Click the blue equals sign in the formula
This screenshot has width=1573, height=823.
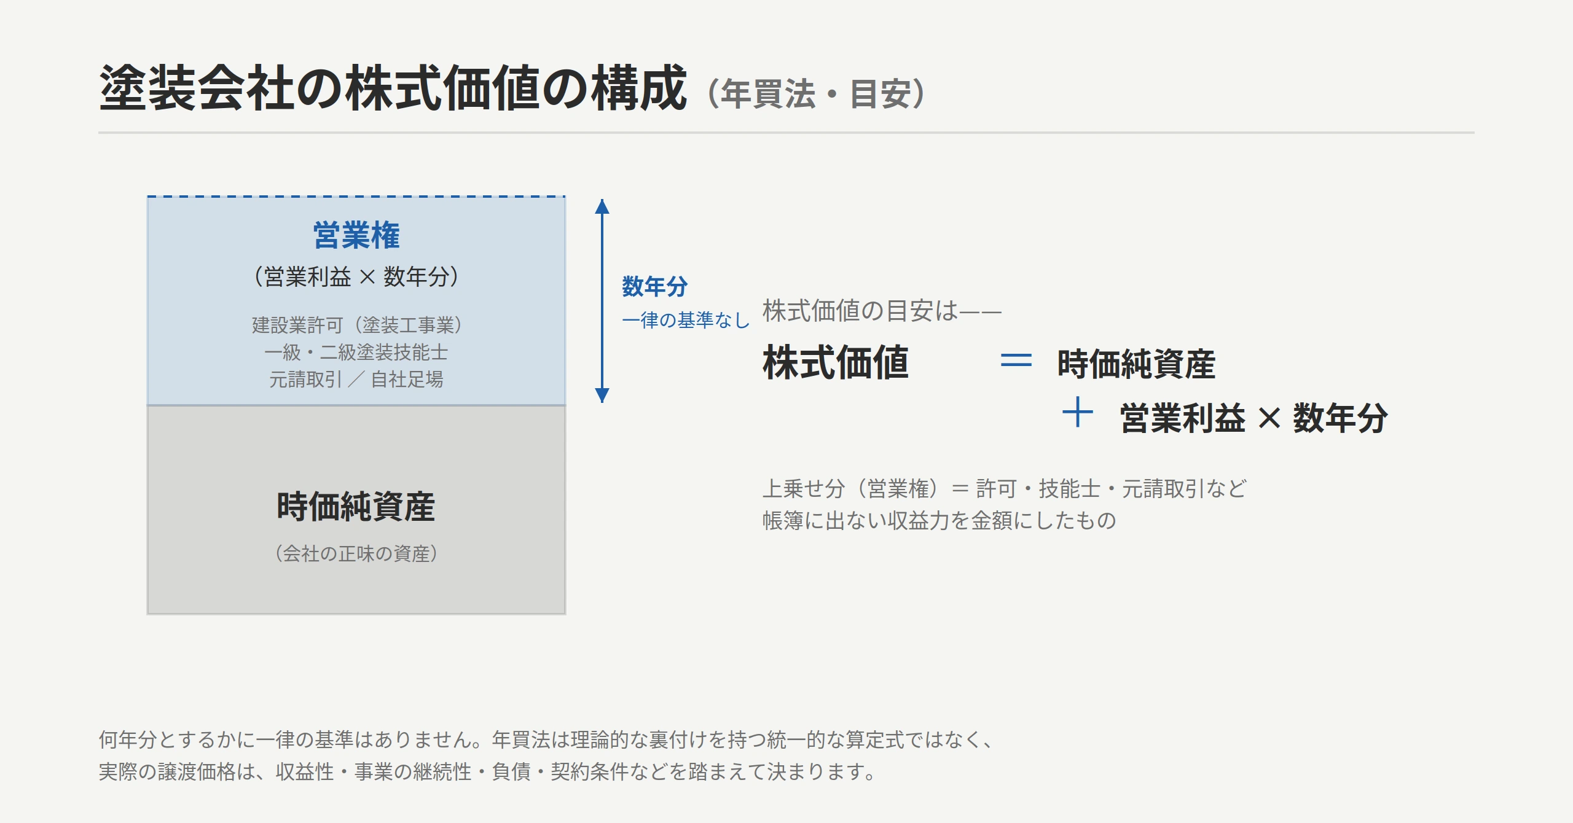click(1016, 359)
